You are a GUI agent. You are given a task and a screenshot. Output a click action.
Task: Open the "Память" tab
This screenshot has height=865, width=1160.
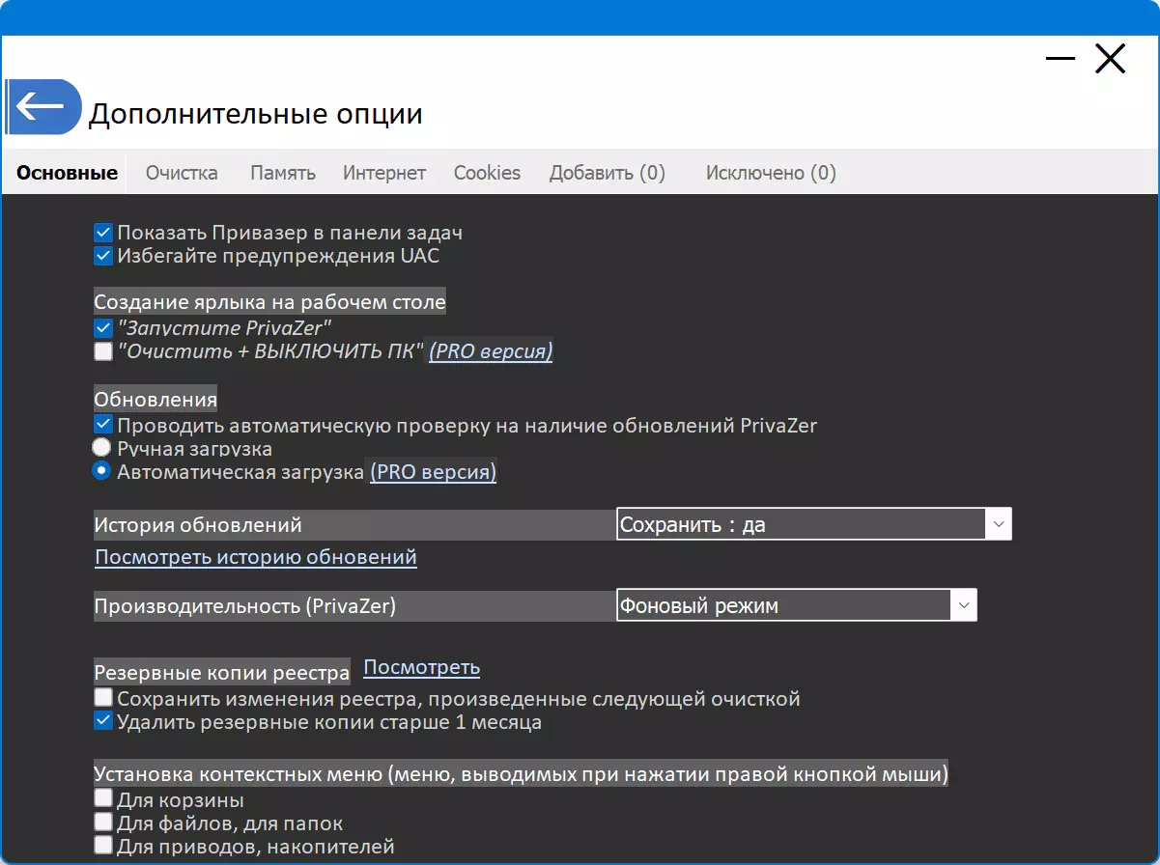click(283, 173)
